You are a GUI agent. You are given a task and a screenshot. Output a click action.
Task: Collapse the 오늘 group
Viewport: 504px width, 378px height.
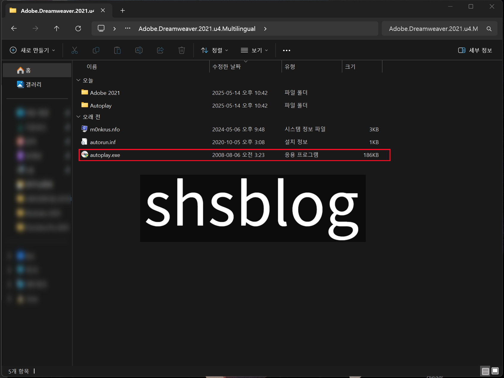pos(78,80)
